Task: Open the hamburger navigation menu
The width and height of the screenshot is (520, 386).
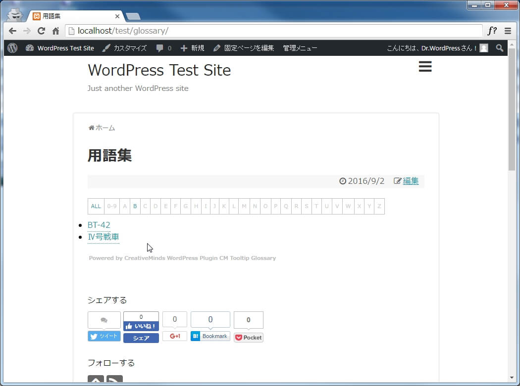Action: (425, 67)
